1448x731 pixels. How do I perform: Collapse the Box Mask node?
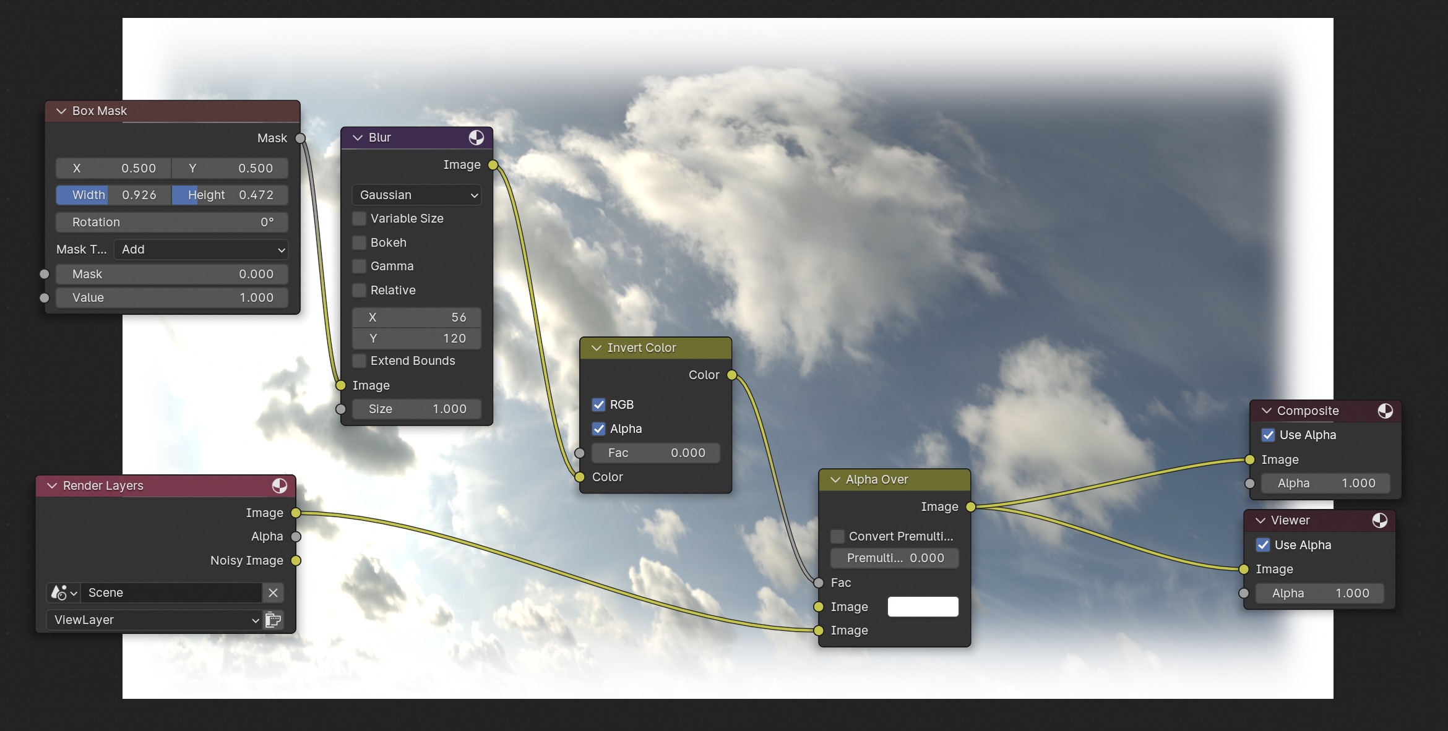click(61, 111)
